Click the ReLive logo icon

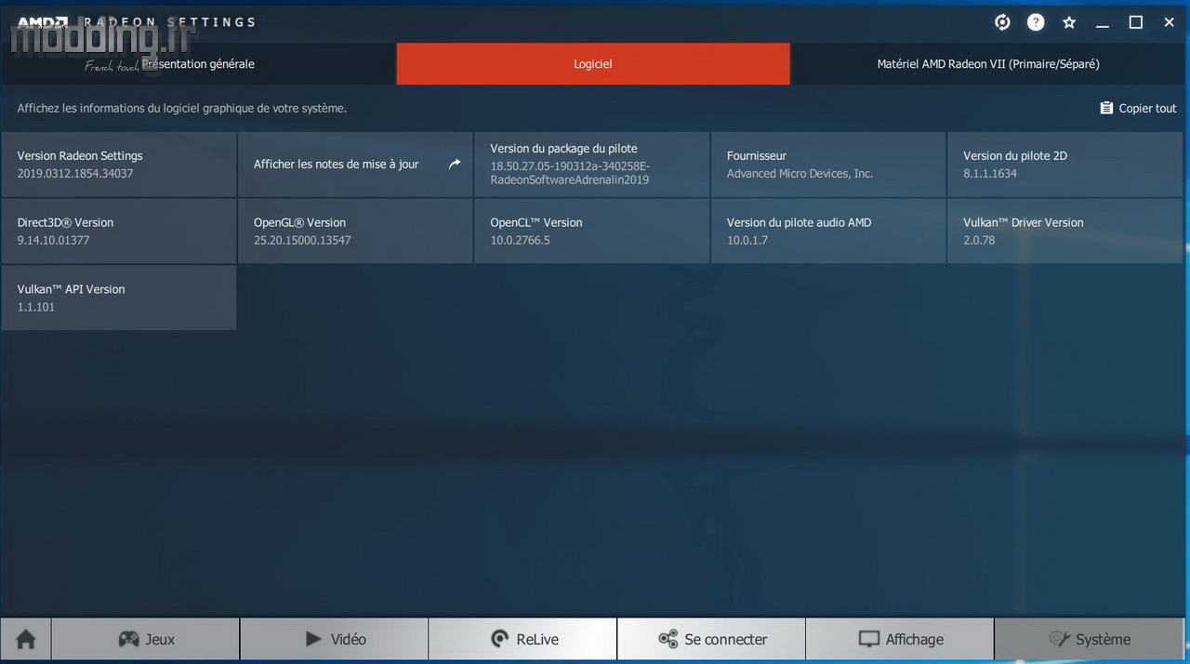pyautogui.click(x=500, y=639)
